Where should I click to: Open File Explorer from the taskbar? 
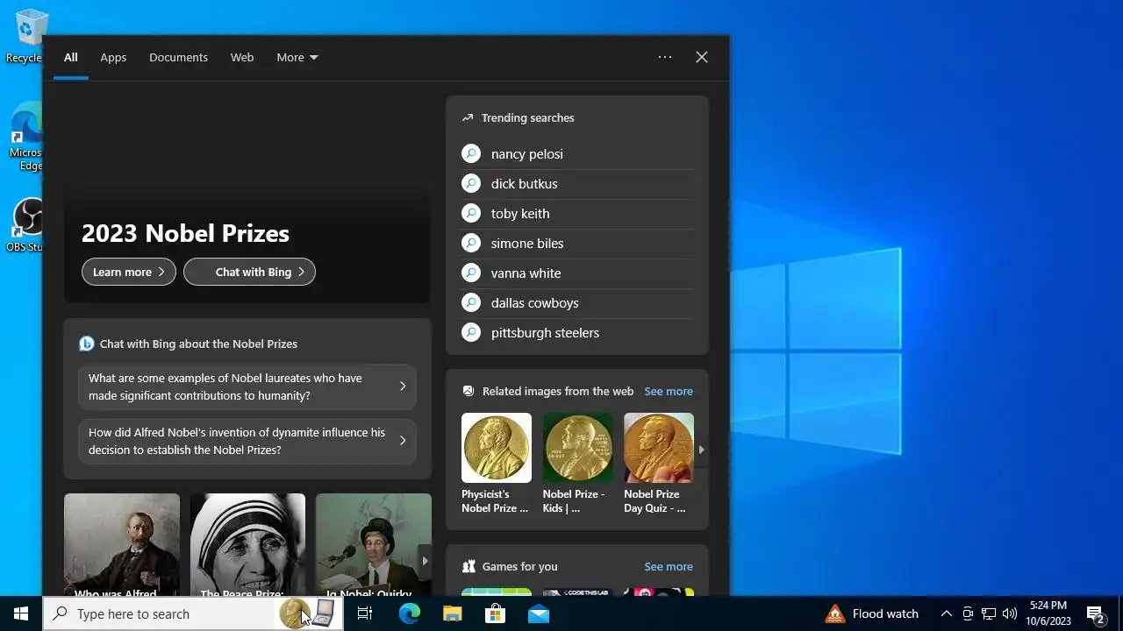pos(452,613)
